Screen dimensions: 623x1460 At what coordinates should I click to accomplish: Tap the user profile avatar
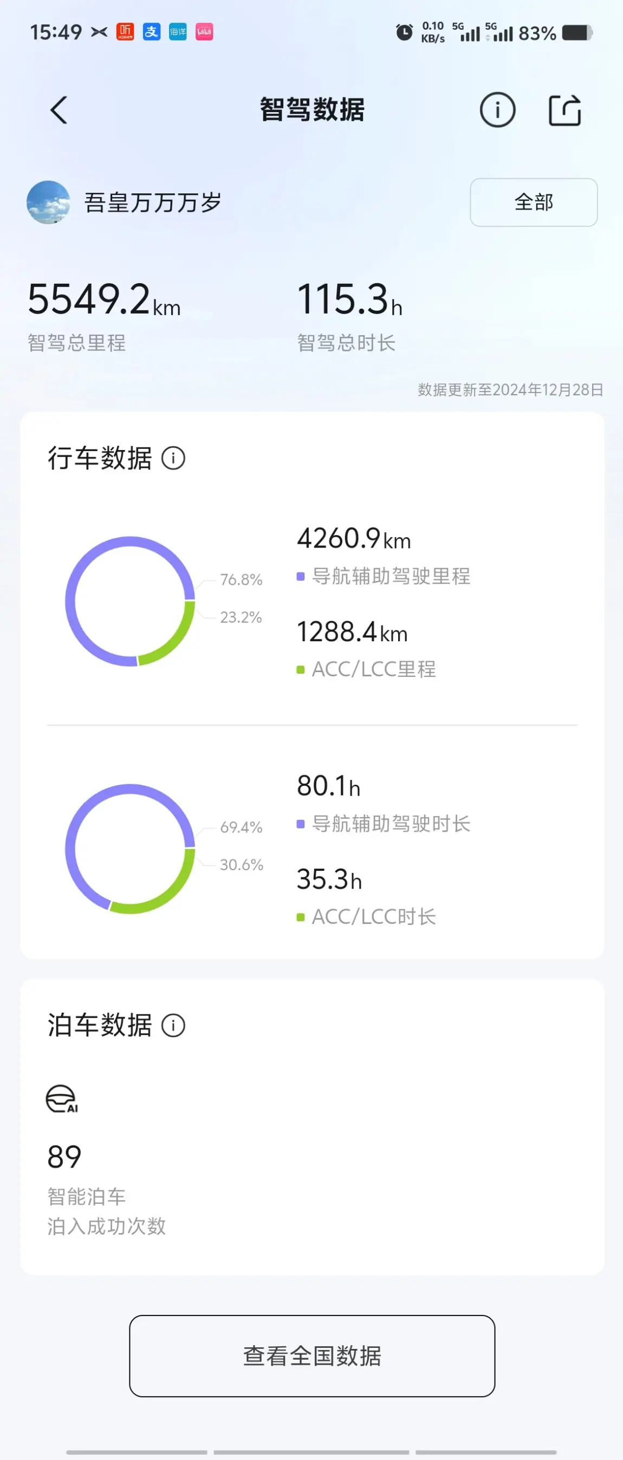point(48,203)
